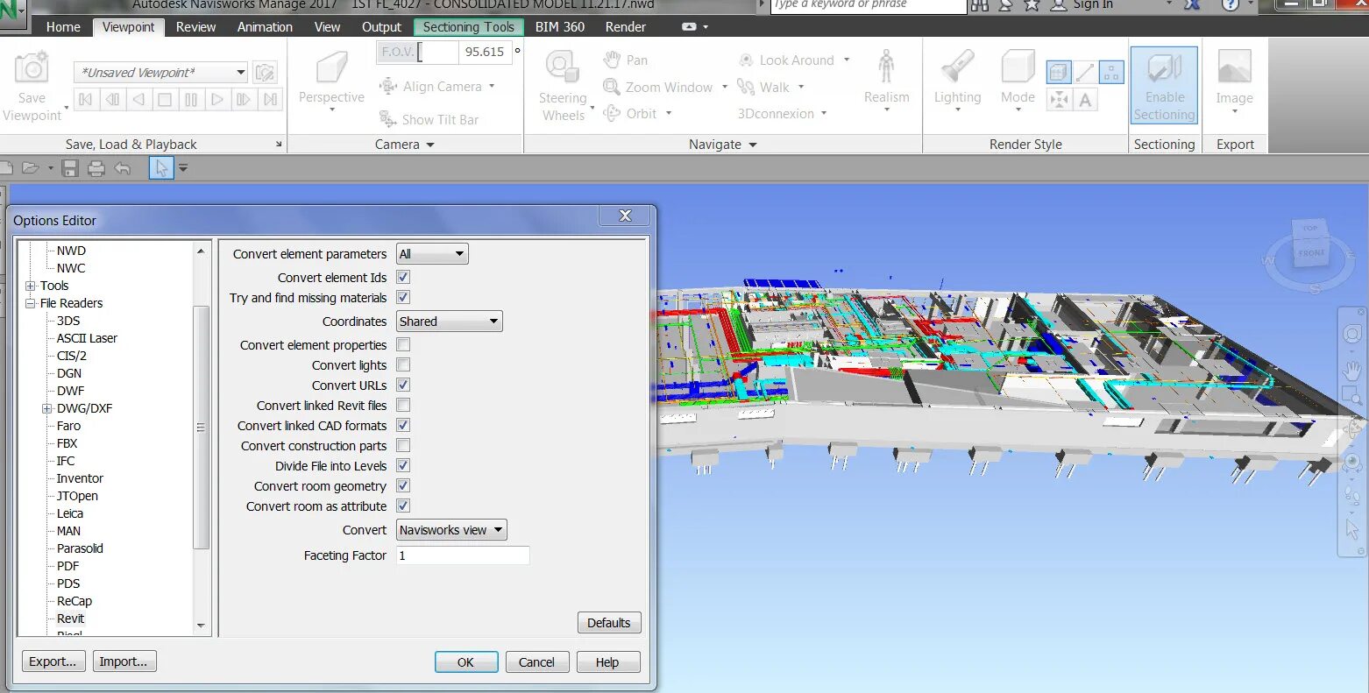Enable the Convert lights checkbox
The image size is (1369, 693).
(x=403, y=364)
